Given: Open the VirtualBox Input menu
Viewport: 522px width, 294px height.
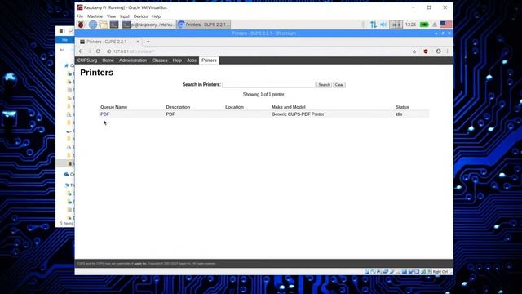Looking at the screenshot, I should (125, 16).
